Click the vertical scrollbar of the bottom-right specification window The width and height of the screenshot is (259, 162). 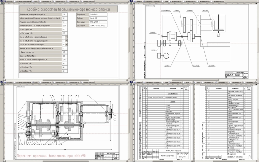pos(258,122)
